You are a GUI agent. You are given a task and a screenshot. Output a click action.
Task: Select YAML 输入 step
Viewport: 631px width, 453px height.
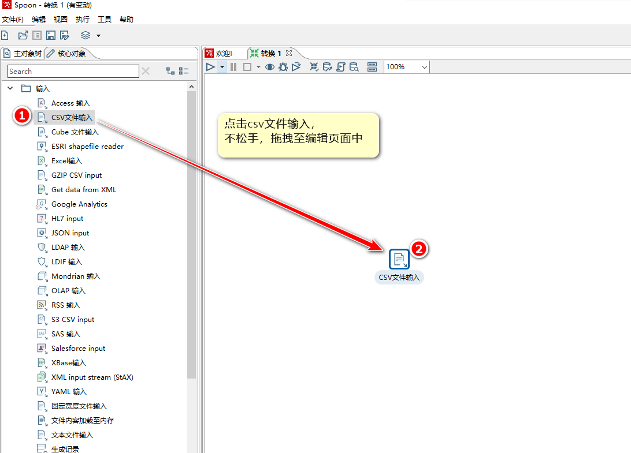62,391
